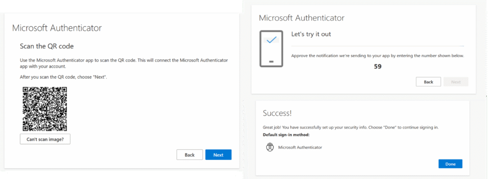The width and height of the screenshot is (493, 179).
Task: Click Done in the Success dialog
Action: (450, 164)
